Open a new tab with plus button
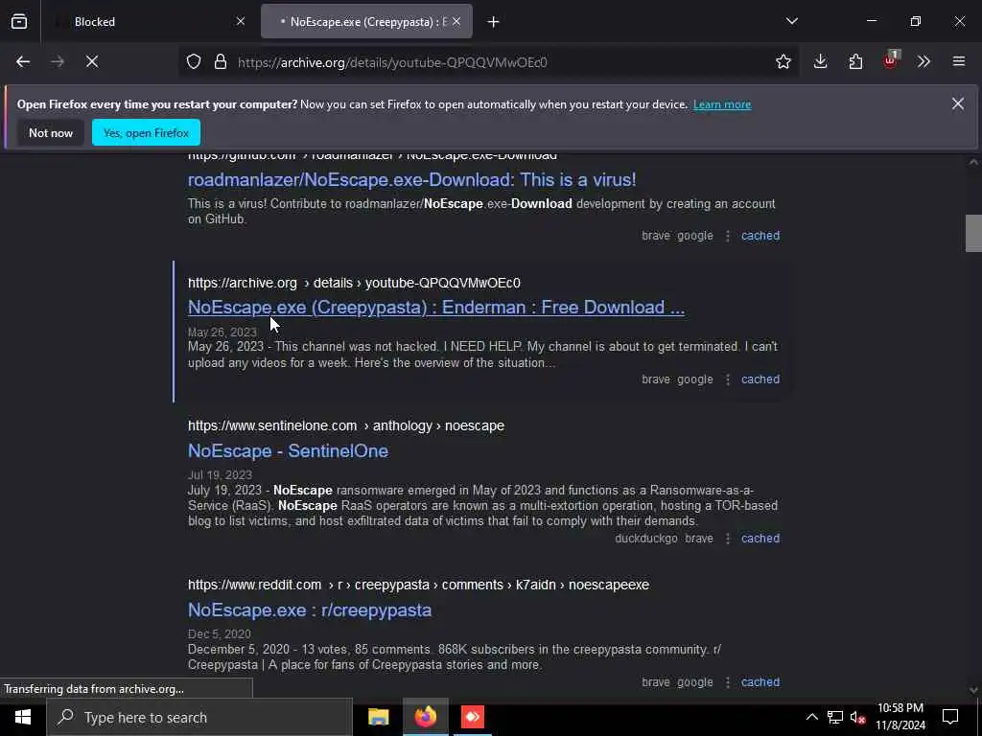The width and height of the screenshot is (982, 736). click(494, 22)
